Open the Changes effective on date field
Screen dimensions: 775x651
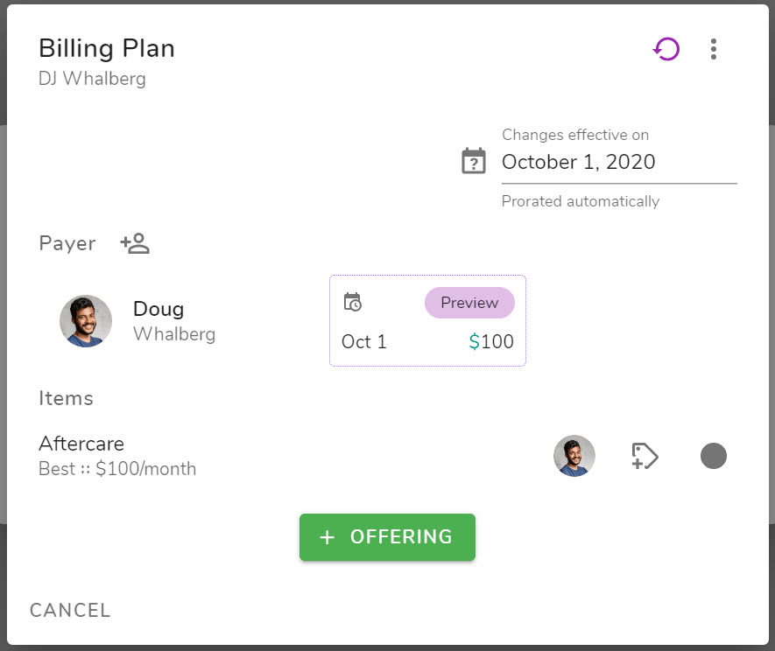click(619, 162)
